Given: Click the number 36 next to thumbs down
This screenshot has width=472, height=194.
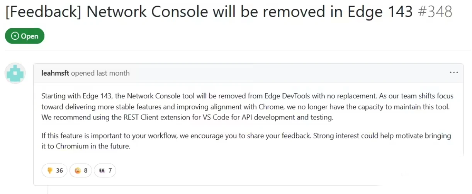Looking at the screenshot, I should 59,170.
